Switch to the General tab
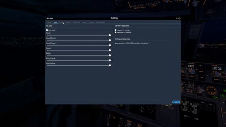Screen dimensions: 226x127 click(x=49, y=22)
